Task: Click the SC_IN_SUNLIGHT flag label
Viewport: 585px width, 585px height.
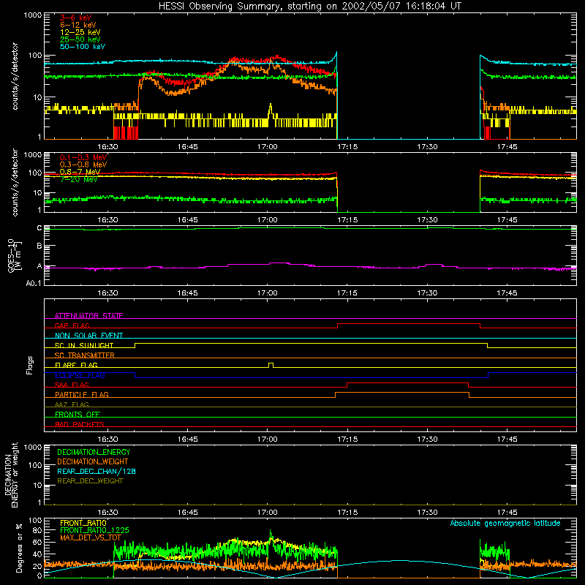Action: pos(84,345)
